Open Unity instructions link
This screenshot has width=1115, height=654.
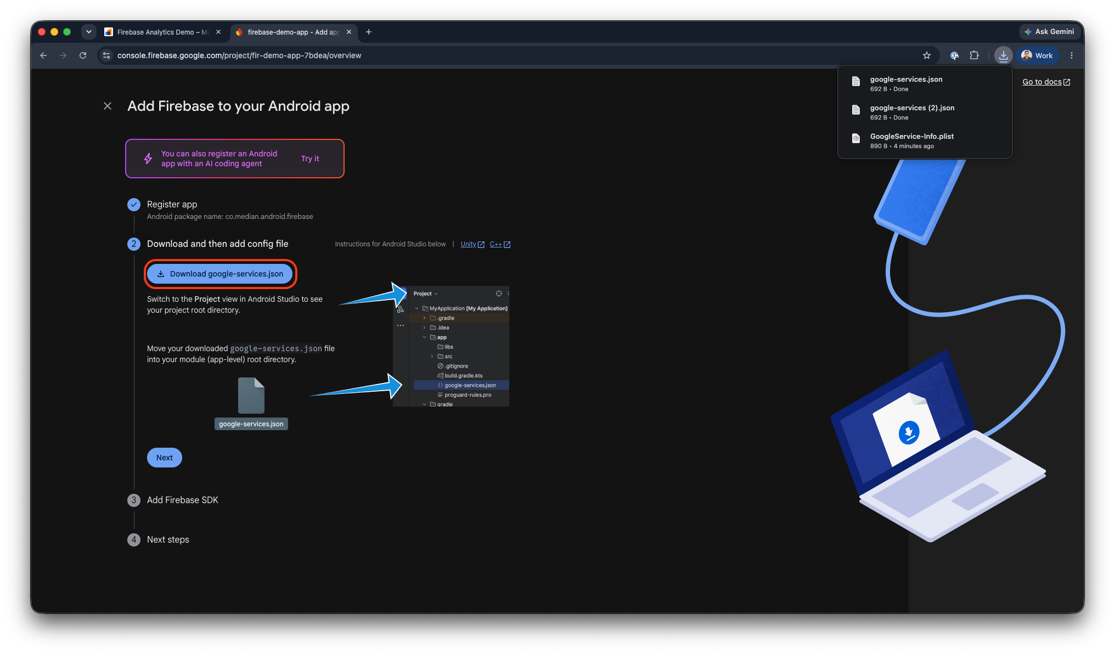point(472,244)
